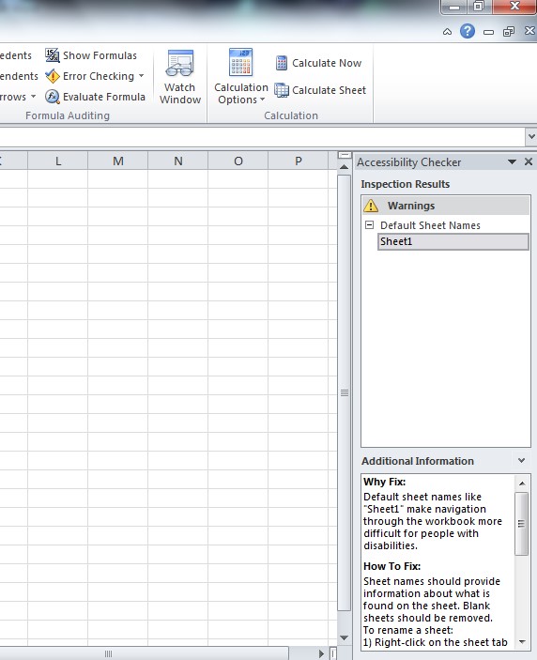Click the vertical split box above scrollbar
This screenshot has height=660, width=537.
[345, 155]
